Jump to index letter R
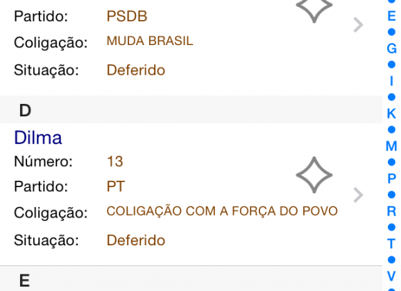 click(x=391, y=211)
